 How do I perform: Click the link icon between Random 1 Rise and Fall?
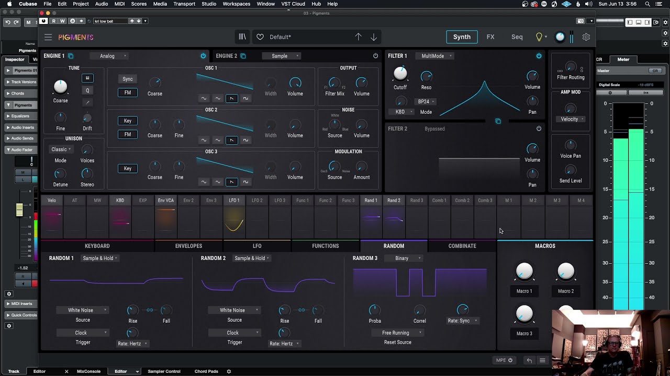click(150, 310)
